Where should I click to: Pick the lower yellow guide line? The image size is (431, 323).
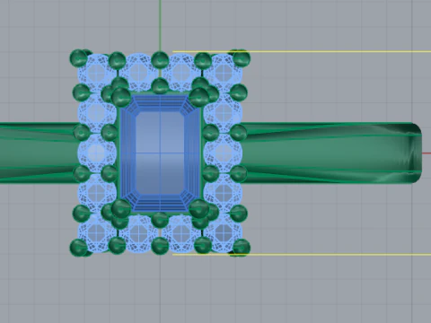pyautogui.click(x=302, y=255)
